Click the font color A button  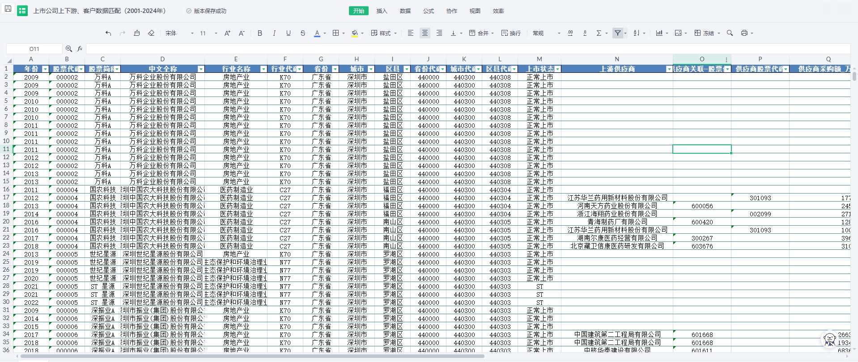coord(317,33)
